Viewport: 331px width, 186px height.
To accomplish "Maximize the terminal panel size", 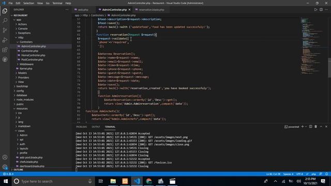I will pyautogui.click(x=321, y=127).
